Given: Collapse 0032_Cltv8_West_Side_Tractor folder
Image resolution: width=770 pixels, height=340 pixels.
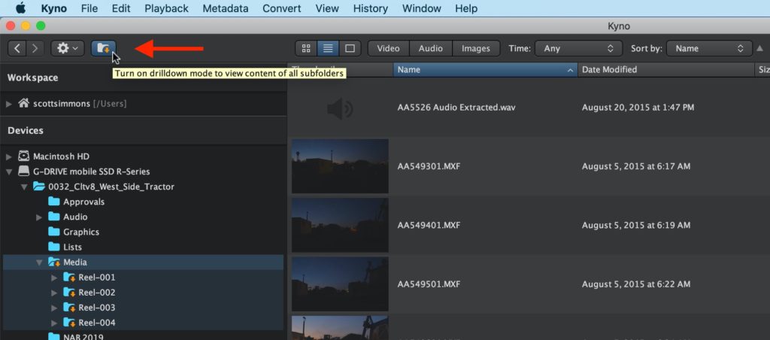Looking at the screenshot, I should [x=24, y=187].
